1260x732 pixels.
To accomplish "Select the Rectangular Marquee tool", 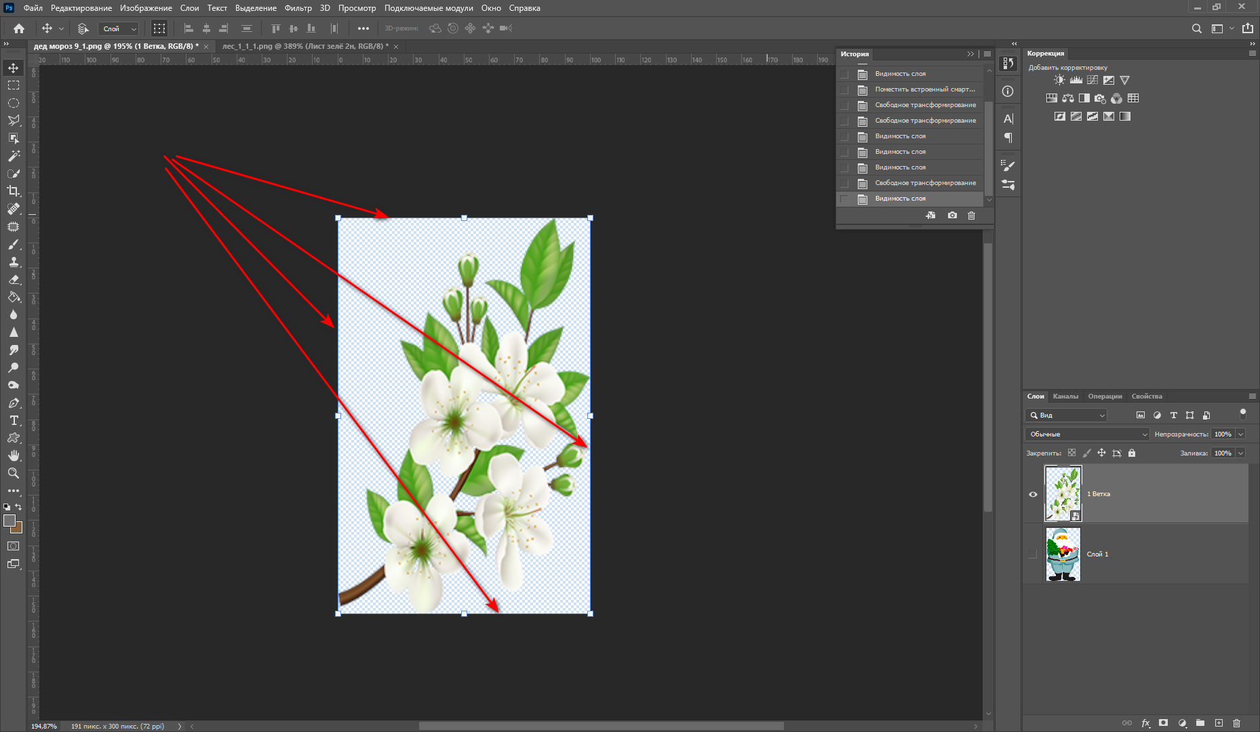I will point(14,85).
